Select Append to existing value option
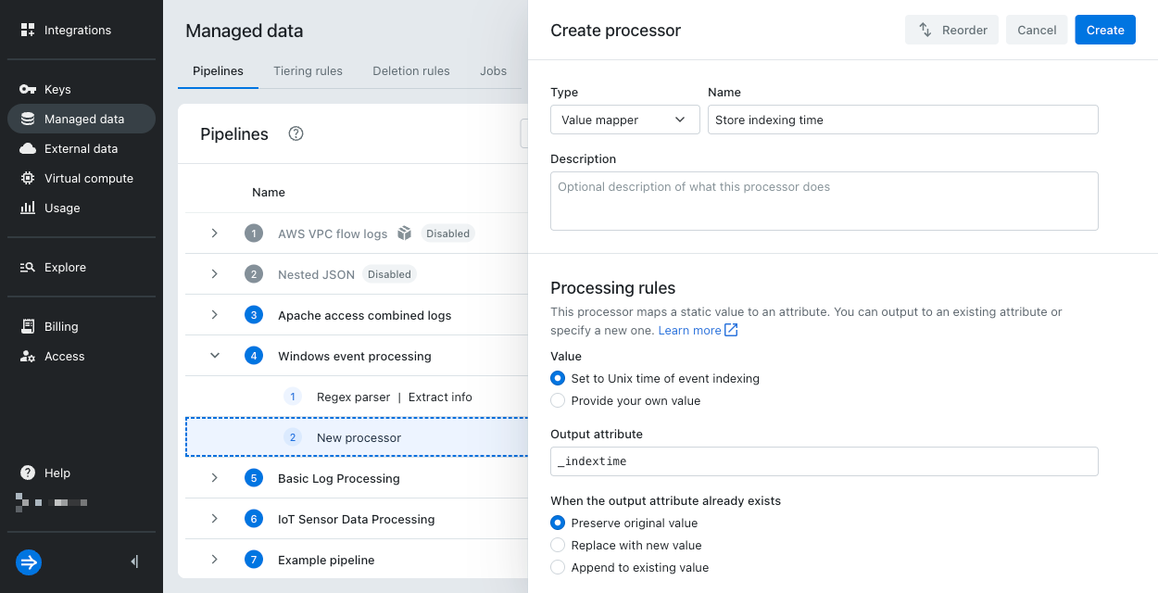 pos(558,567)
